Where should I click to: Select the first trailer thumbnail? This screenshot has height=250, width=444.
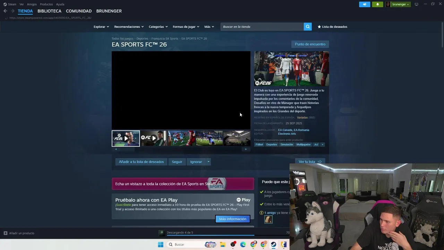pyautogui.click(x=126, y=138)
